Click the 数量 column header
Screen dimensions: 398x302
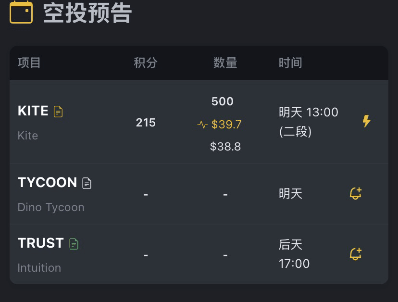coord(225,63)
